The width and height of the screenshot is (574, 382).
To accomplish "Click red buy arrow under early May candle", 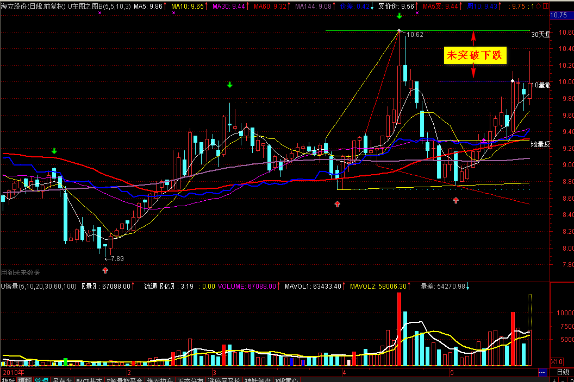I will point(456,200).
